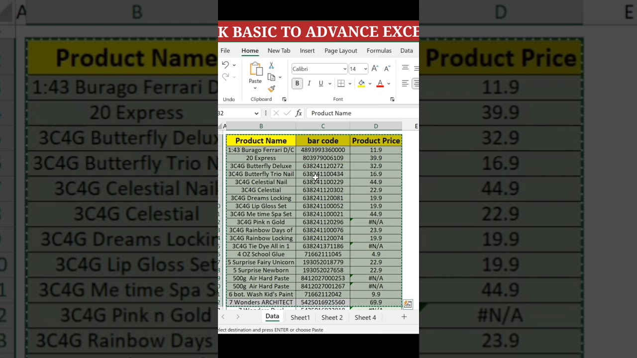637x358 pixels.
Task: Toggle Bold formatting
Action: tap(297, 84)
